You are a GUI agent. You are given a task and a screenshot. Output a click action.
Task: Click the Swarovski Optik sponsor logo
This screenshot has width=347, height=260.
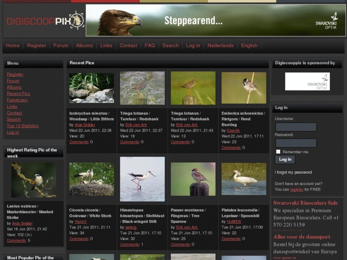pyautogui.click(x=307, y=82)
